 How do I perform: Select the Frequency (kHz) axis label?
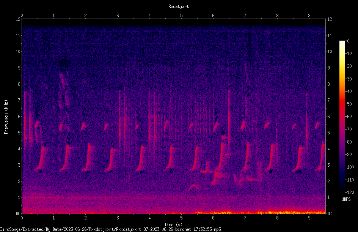pos(6,117)
